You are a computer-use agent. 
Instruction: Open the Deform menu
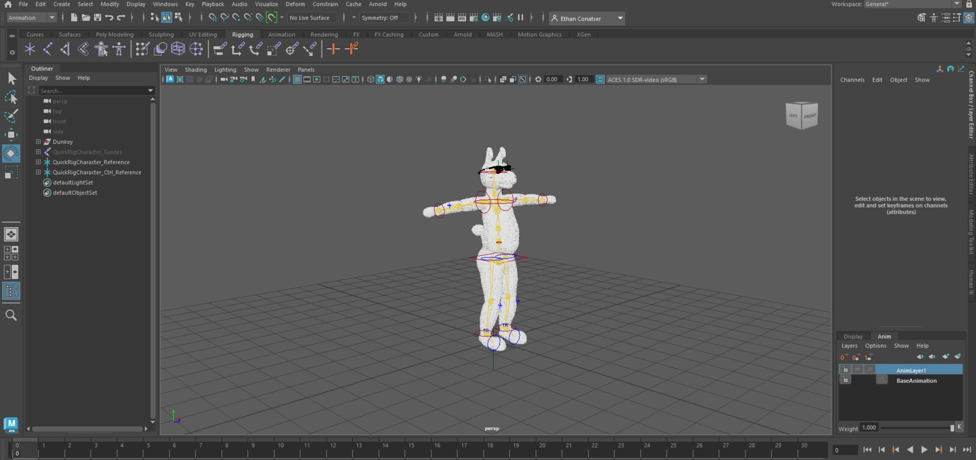point(295,4)
